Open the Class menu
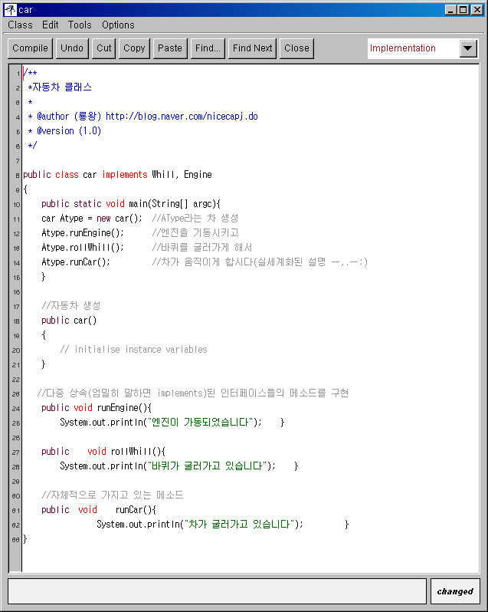 [20, 25]
